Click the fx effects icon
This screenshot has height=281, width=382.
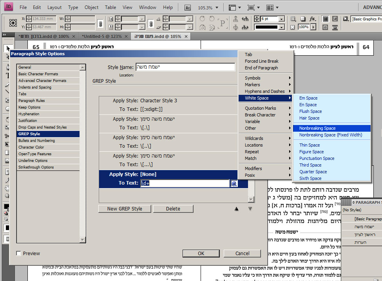[312, 19]
